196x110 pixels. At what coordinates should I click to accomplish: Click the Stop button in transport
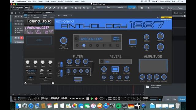click(88, 99)
